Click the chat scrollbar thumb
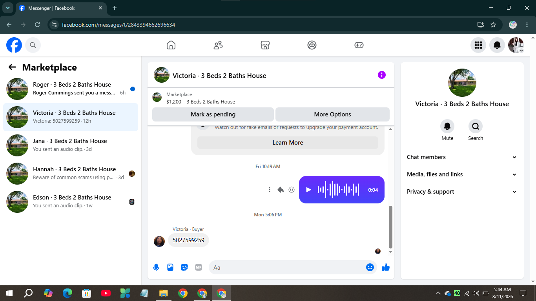Screen dimensions: 536x301 point(390,227)
